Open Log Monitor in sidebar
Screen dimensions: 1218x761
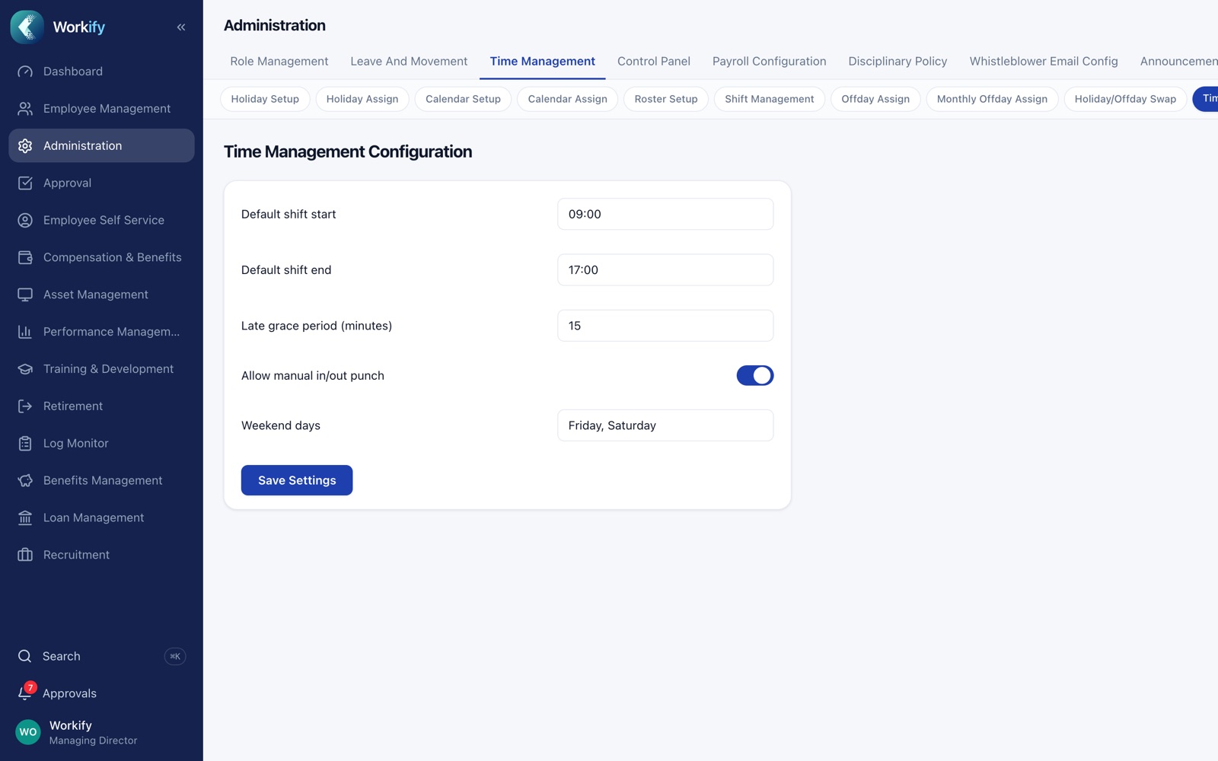(x=101, y=443)
